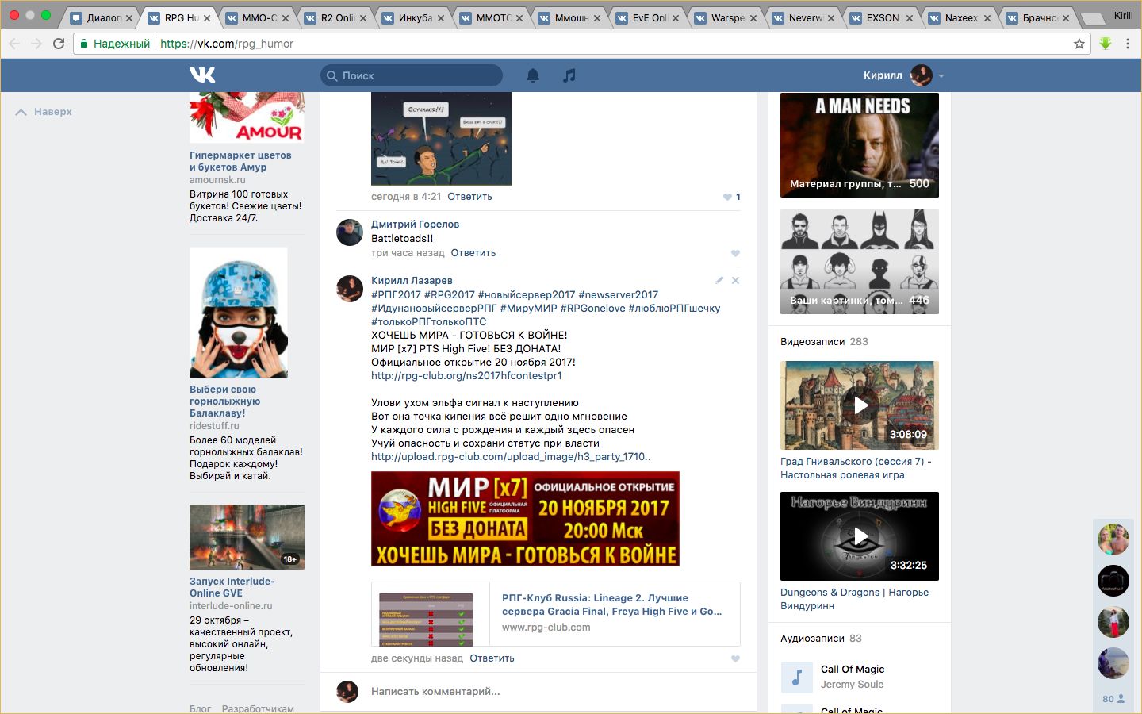Reply to the comment from today 4:21
The width and height of the screenshot is (1142, 714).
pos(469,197)
